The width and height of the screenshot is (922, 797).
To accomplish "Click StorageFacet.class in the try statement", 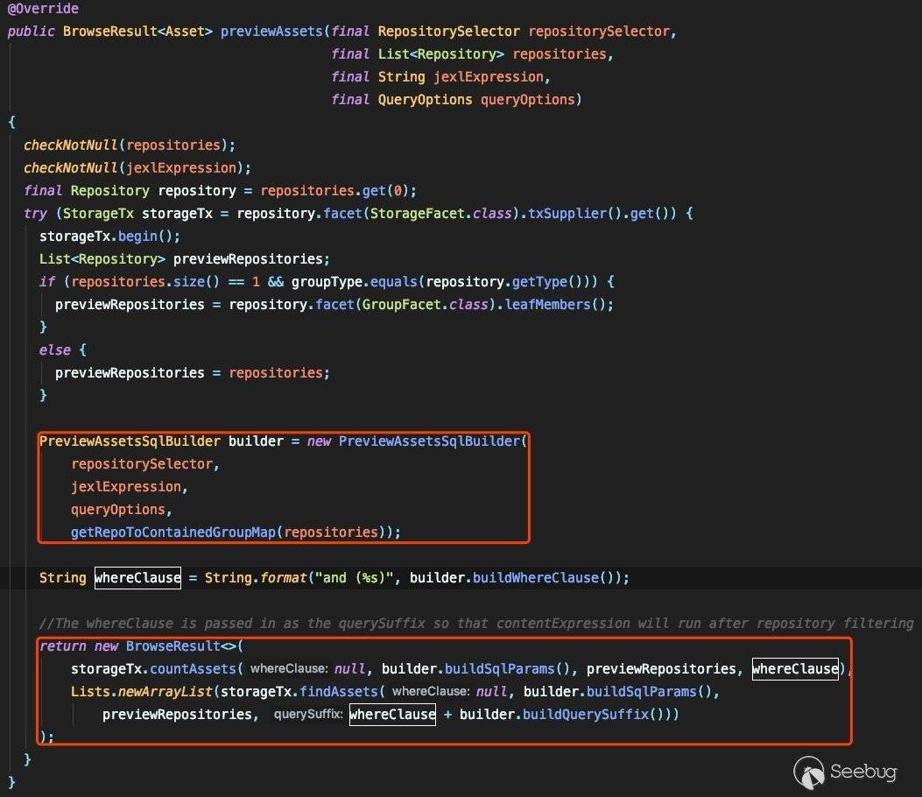I will (x=441, y=214).
